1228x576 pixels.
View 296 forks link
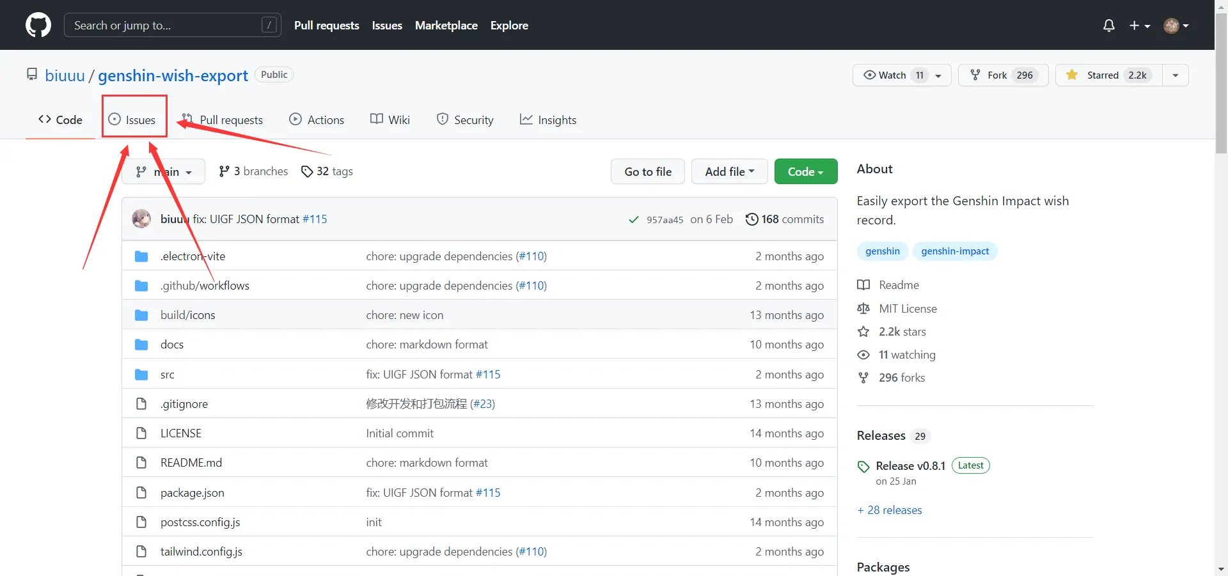click(891, 377)
